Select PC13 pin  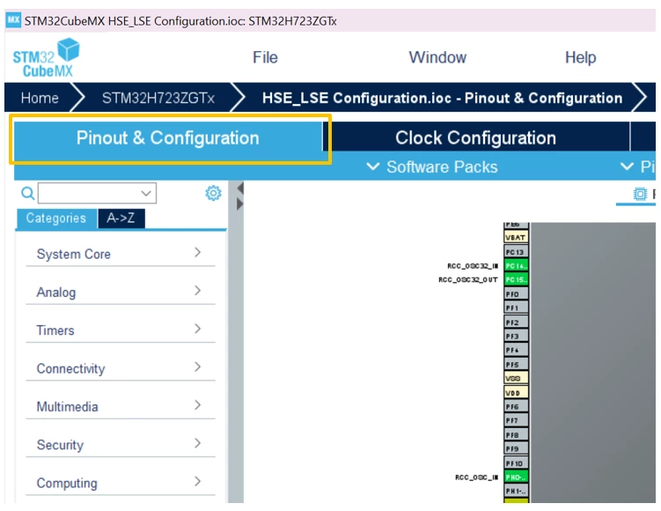click(x=516, y=252)
